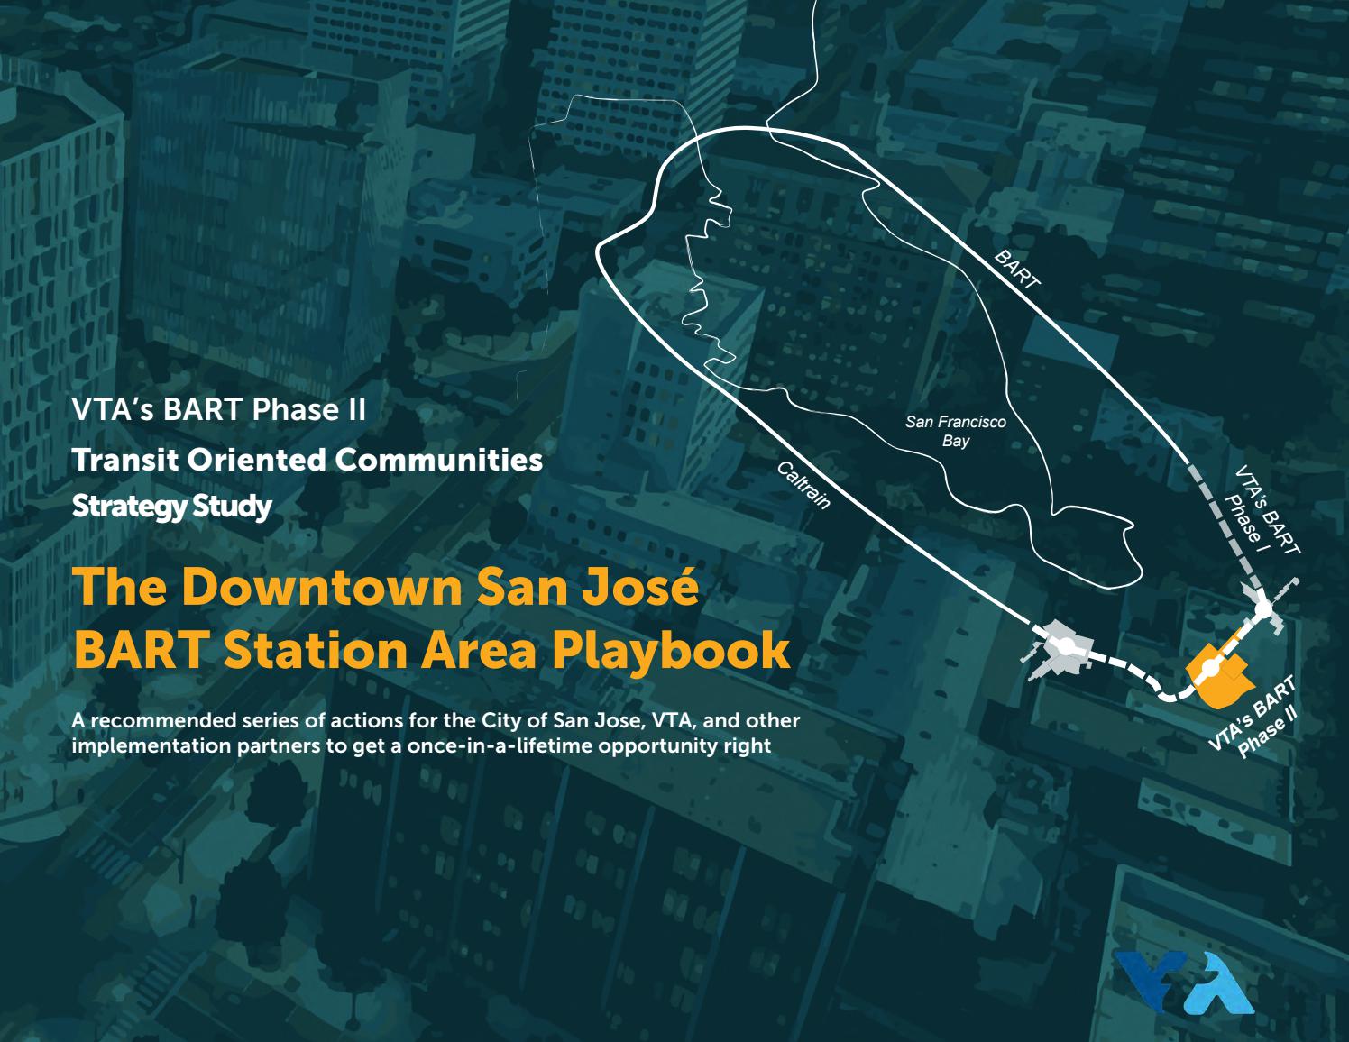Click the gray Caltrain station interchange icon
Image resolution: width=1349 pixels, height=1042 pixels.
[1067, 646]
